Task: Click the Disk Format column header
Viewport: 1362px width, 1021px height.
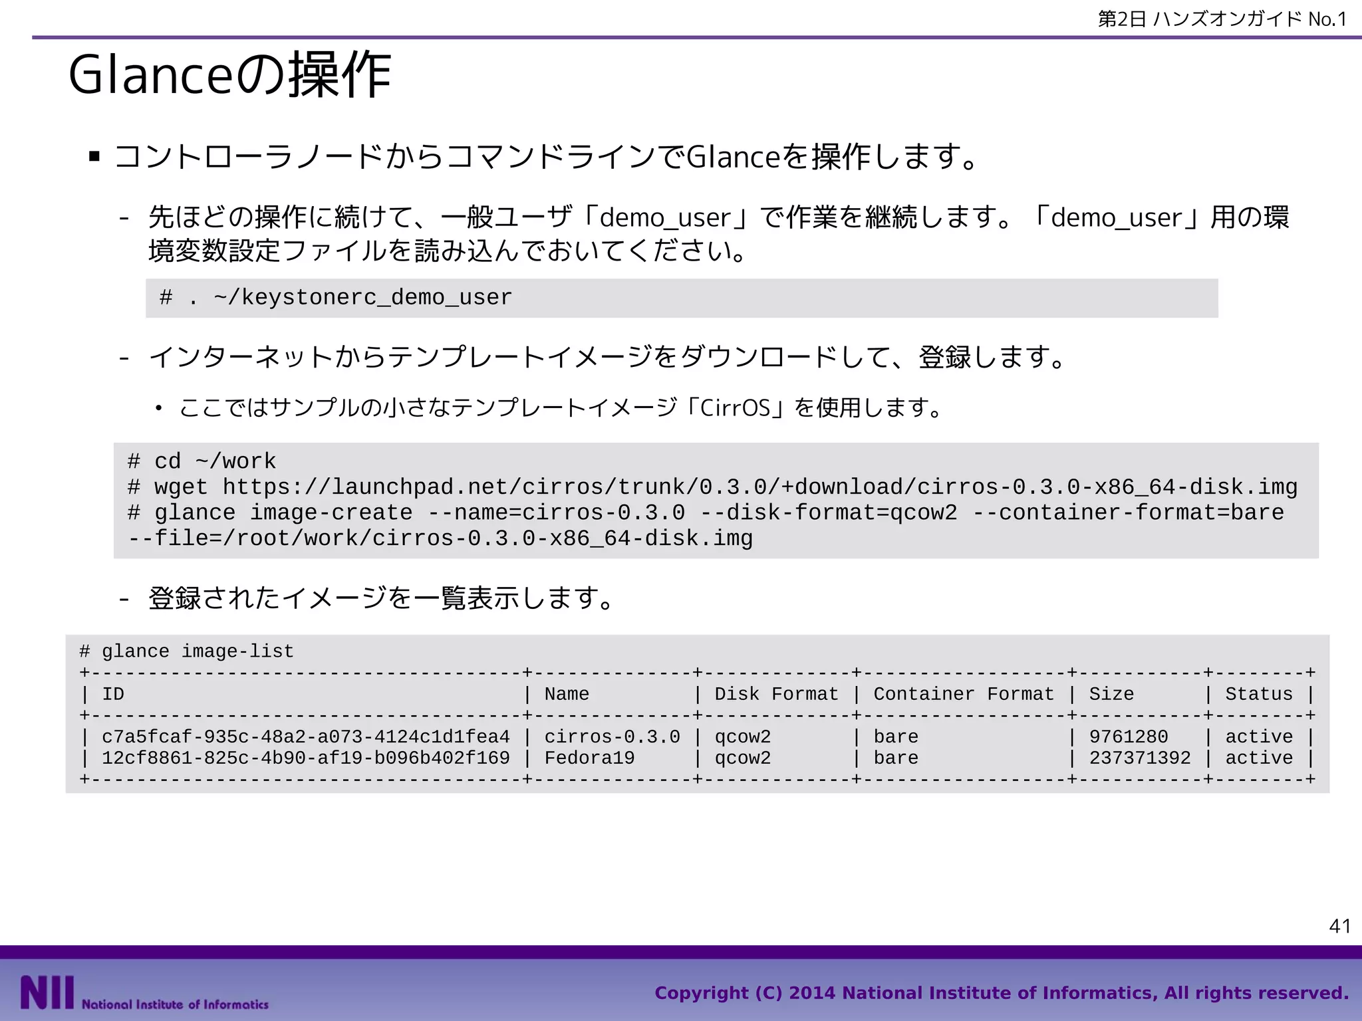Action: [x=776, y=694]
